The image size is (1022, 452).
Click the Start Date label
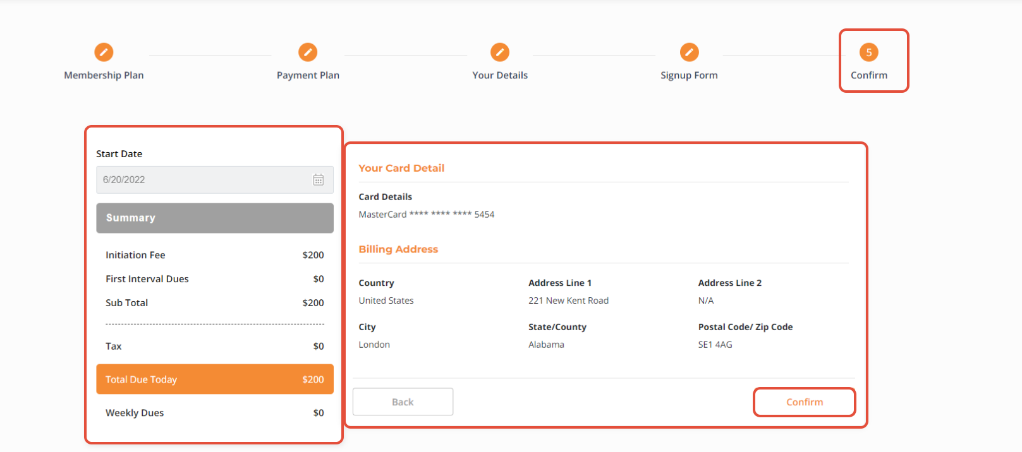(119, 154)
